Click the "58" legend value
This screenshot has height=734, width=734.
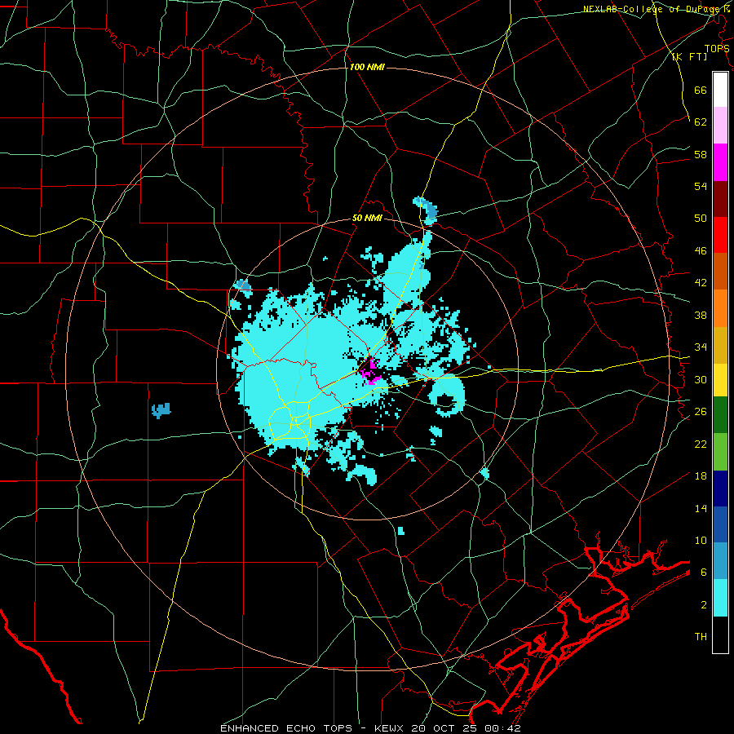(x=701, y=154)
